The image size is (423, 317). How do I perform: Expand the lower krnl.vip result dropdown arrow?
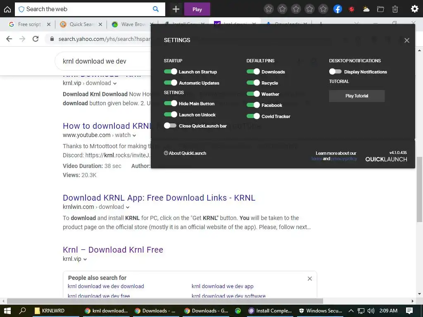[x=85, y=259]
